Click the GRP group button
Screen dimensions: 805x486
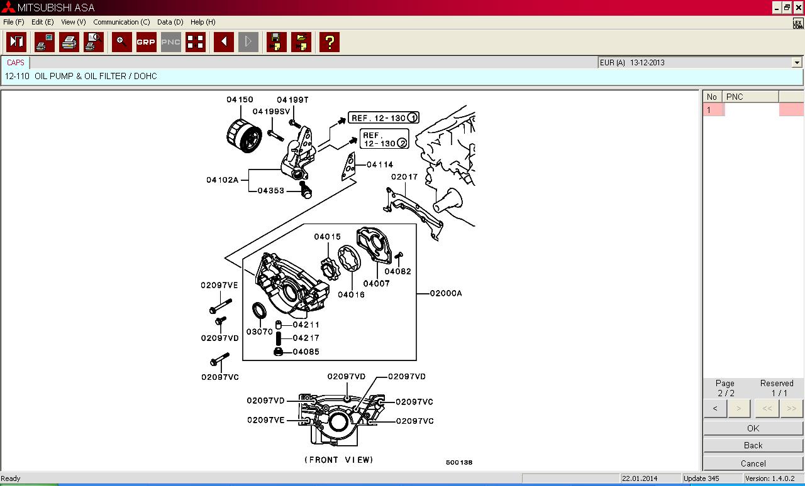tap(146, 42)
